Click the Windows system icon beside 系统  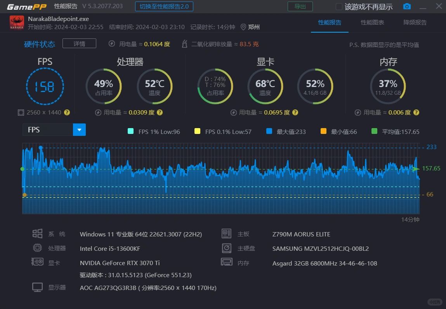[x=37, y=234]
